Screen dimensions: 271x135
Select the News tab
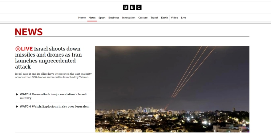click(x=92, y=18)
